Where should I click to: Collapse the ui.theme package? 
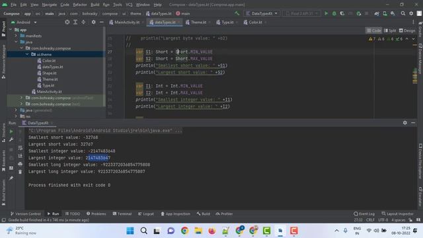[27, 54]
